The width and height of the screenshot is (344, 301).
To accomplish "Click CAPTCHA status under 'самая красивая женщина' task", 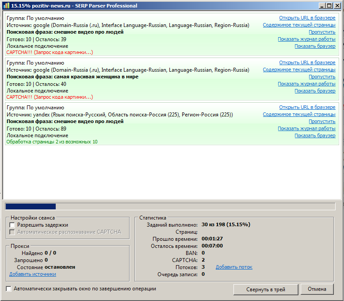I will (x=50, y=97).
